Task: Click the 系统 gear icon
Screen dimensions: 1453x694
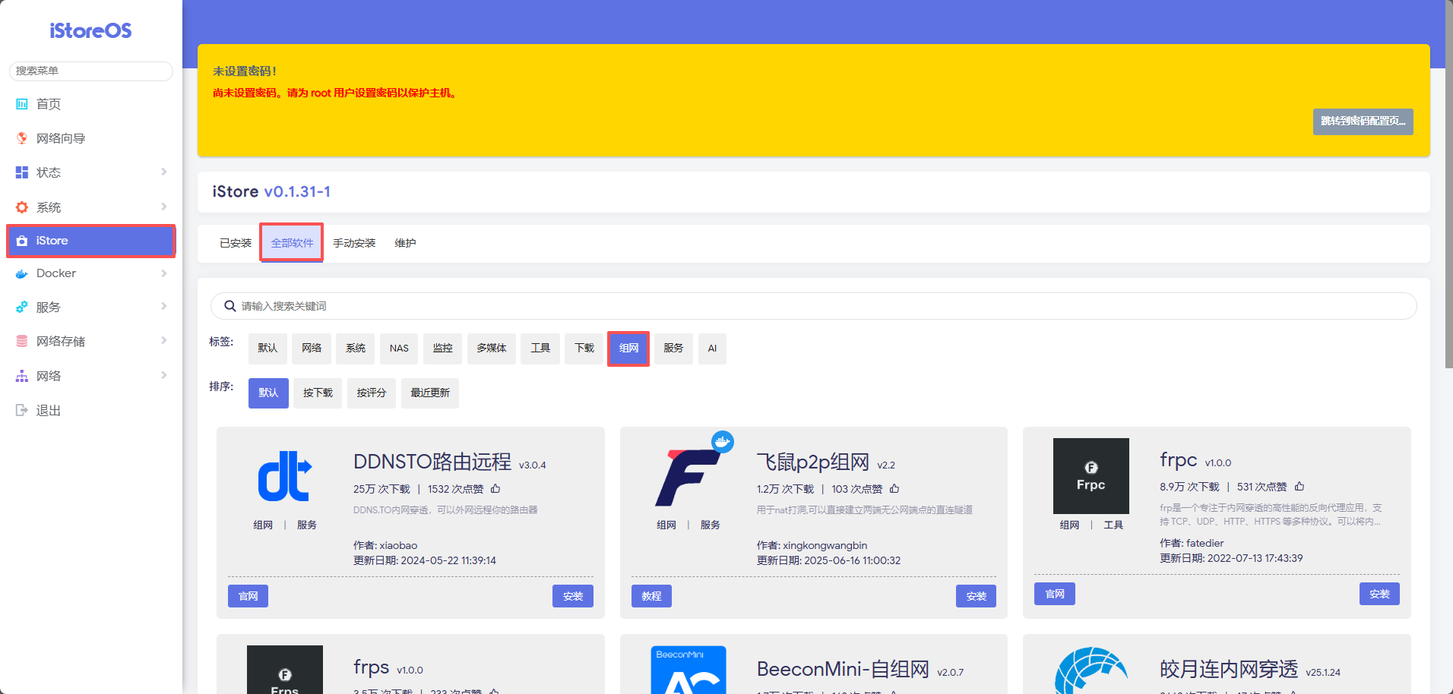Action: click(x=22, y=207)
